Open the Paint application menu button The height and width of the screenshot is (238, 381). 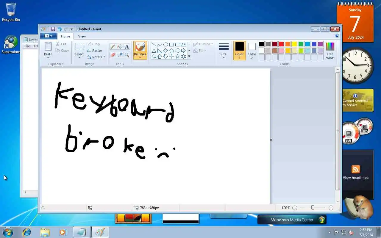pos(48,36)
